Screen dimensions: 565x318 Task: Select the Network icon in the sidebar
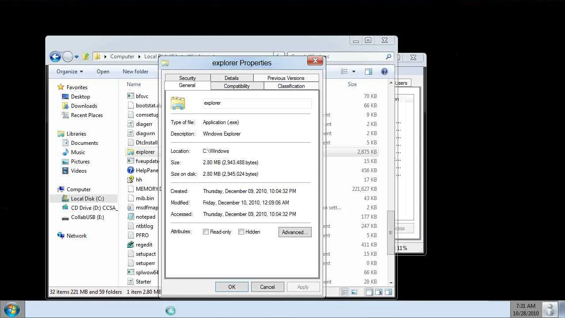point(61,235)
